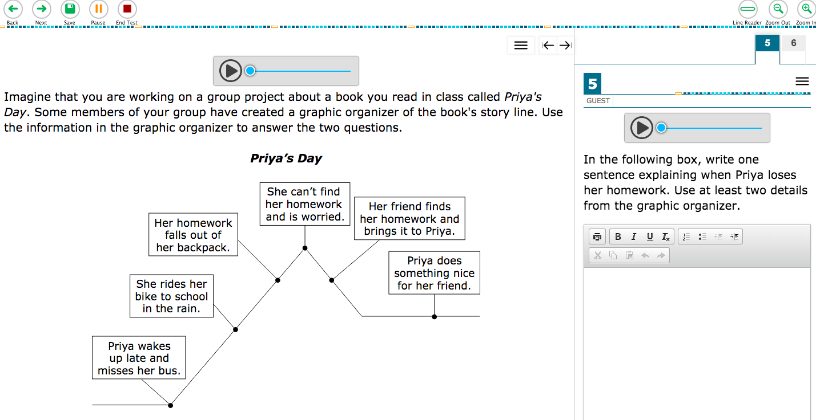The width and height of the screenshot is (816, 420).
Task: Go to the Next question
Action: point(41,9)
